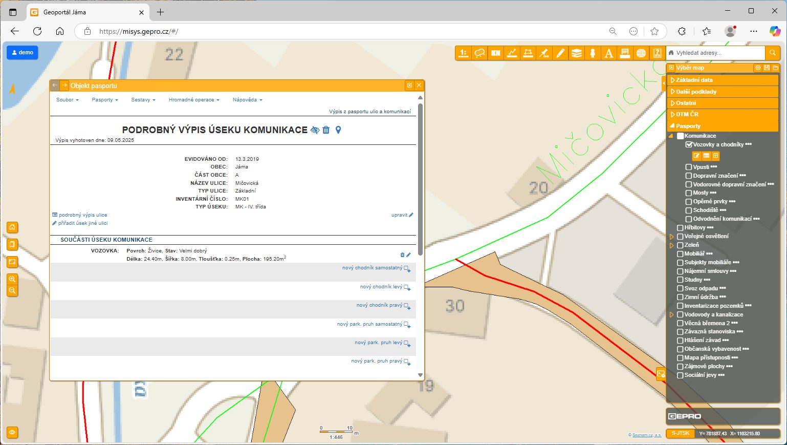
Task: Click the lasso selection toolbar icon
Action: (479, 53)
